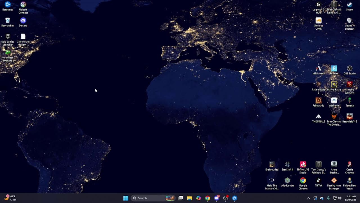Expand the hidden system tray icons
The image size is (360, 203).
pyautogui.click(x=309, y=198)
